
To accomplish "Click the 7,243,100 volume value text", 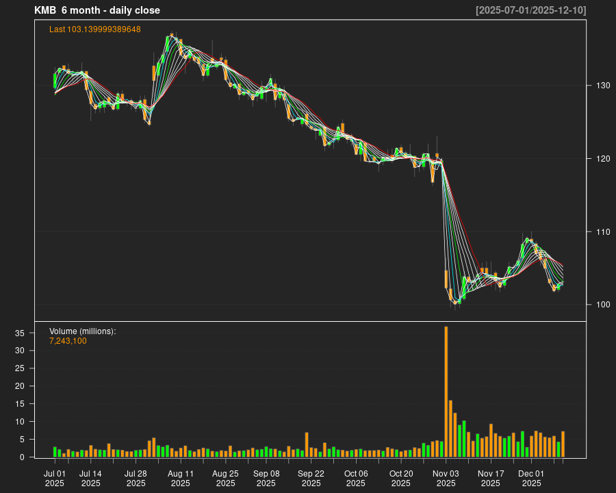I will (x=68, y=341).
